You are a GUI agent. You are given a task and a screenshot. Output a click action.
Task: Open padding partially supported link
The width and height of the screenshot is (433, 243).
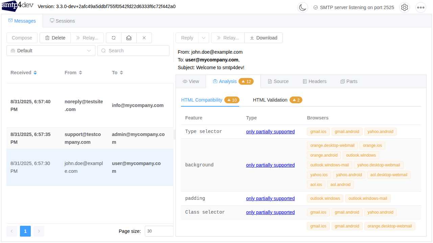[x=270, y=198]
